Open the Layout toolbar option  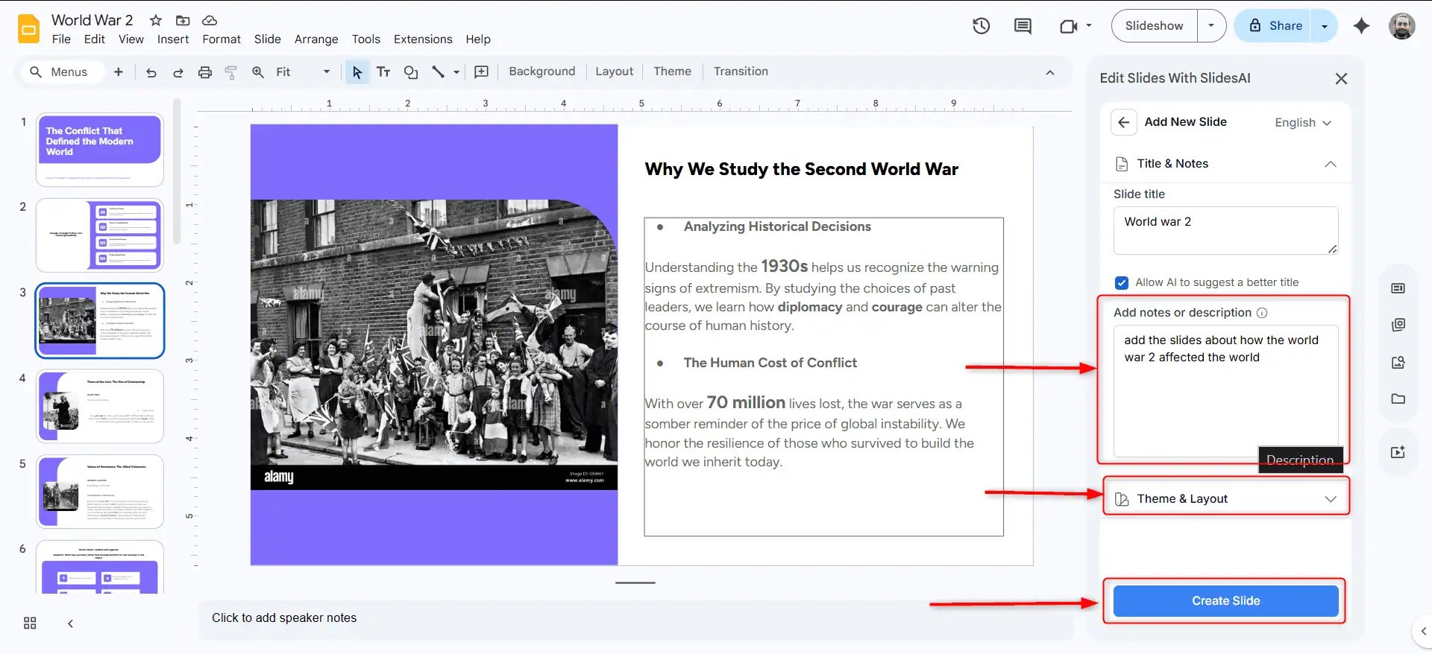[x=615, y=72]
